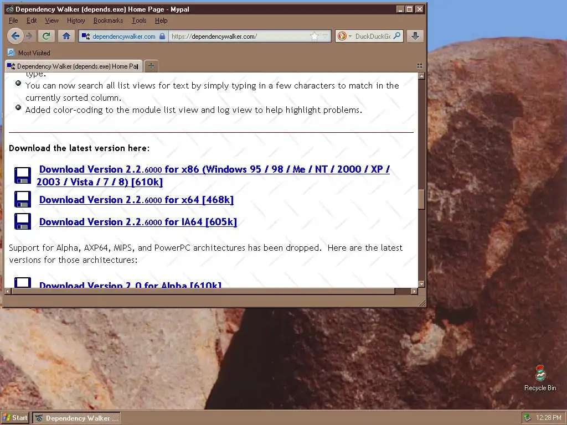Image resolution: width=567 pixels, height=425 pixels.
Task: Download Version 2.0 for Alpha link
Action: tap(130, 284)
